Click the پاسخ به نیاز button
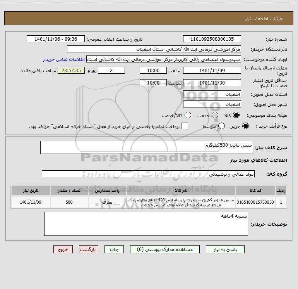 [x=225, y=249]
